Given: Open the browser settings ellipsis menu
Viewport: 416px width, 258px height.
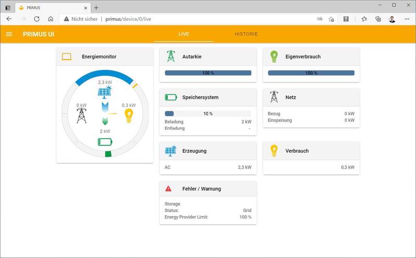Looking at the screenshot, I should 407,19.
